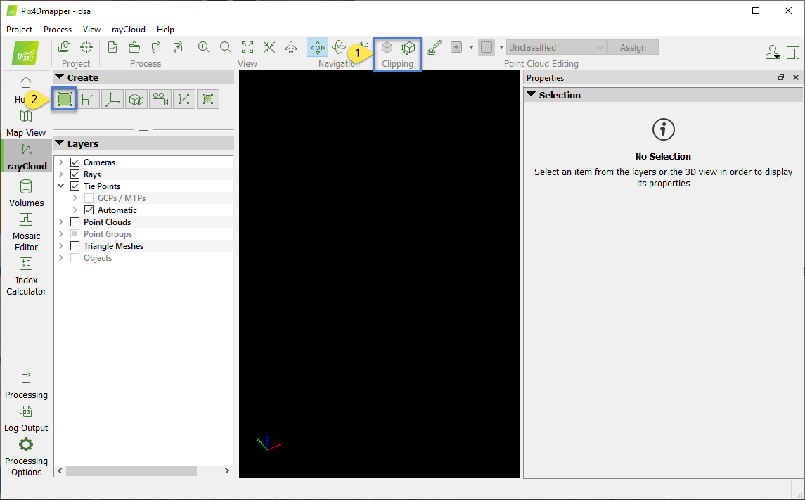
Task: Open the Project menu
Action: coord(19,30)
